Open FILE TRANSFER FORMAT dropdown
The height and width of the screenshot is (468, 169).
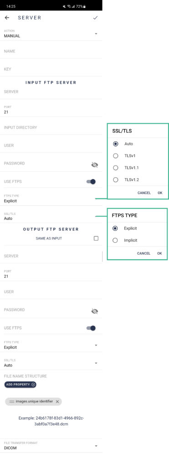click(x=51, y=446)
